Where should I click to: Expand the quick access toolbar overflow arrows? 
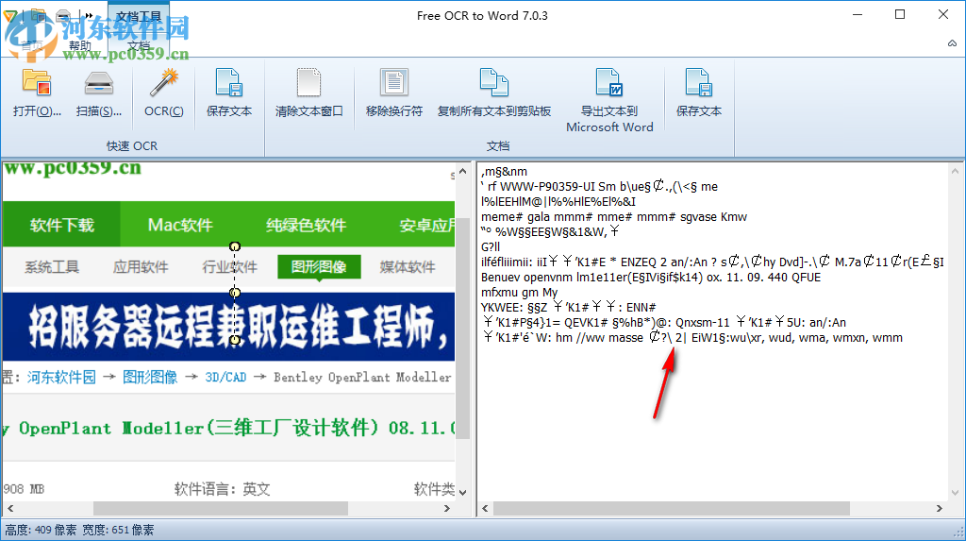pos(89,15)
